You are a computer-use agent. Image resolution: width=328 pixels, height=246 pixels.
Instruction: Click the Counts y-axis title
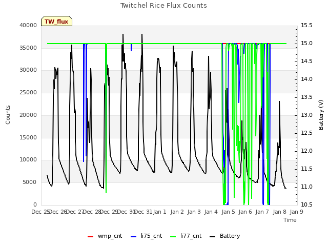click(8, 115)
